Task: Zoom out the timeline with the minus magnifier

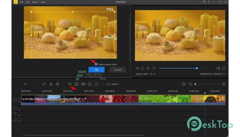Action: tap(190, 84)
